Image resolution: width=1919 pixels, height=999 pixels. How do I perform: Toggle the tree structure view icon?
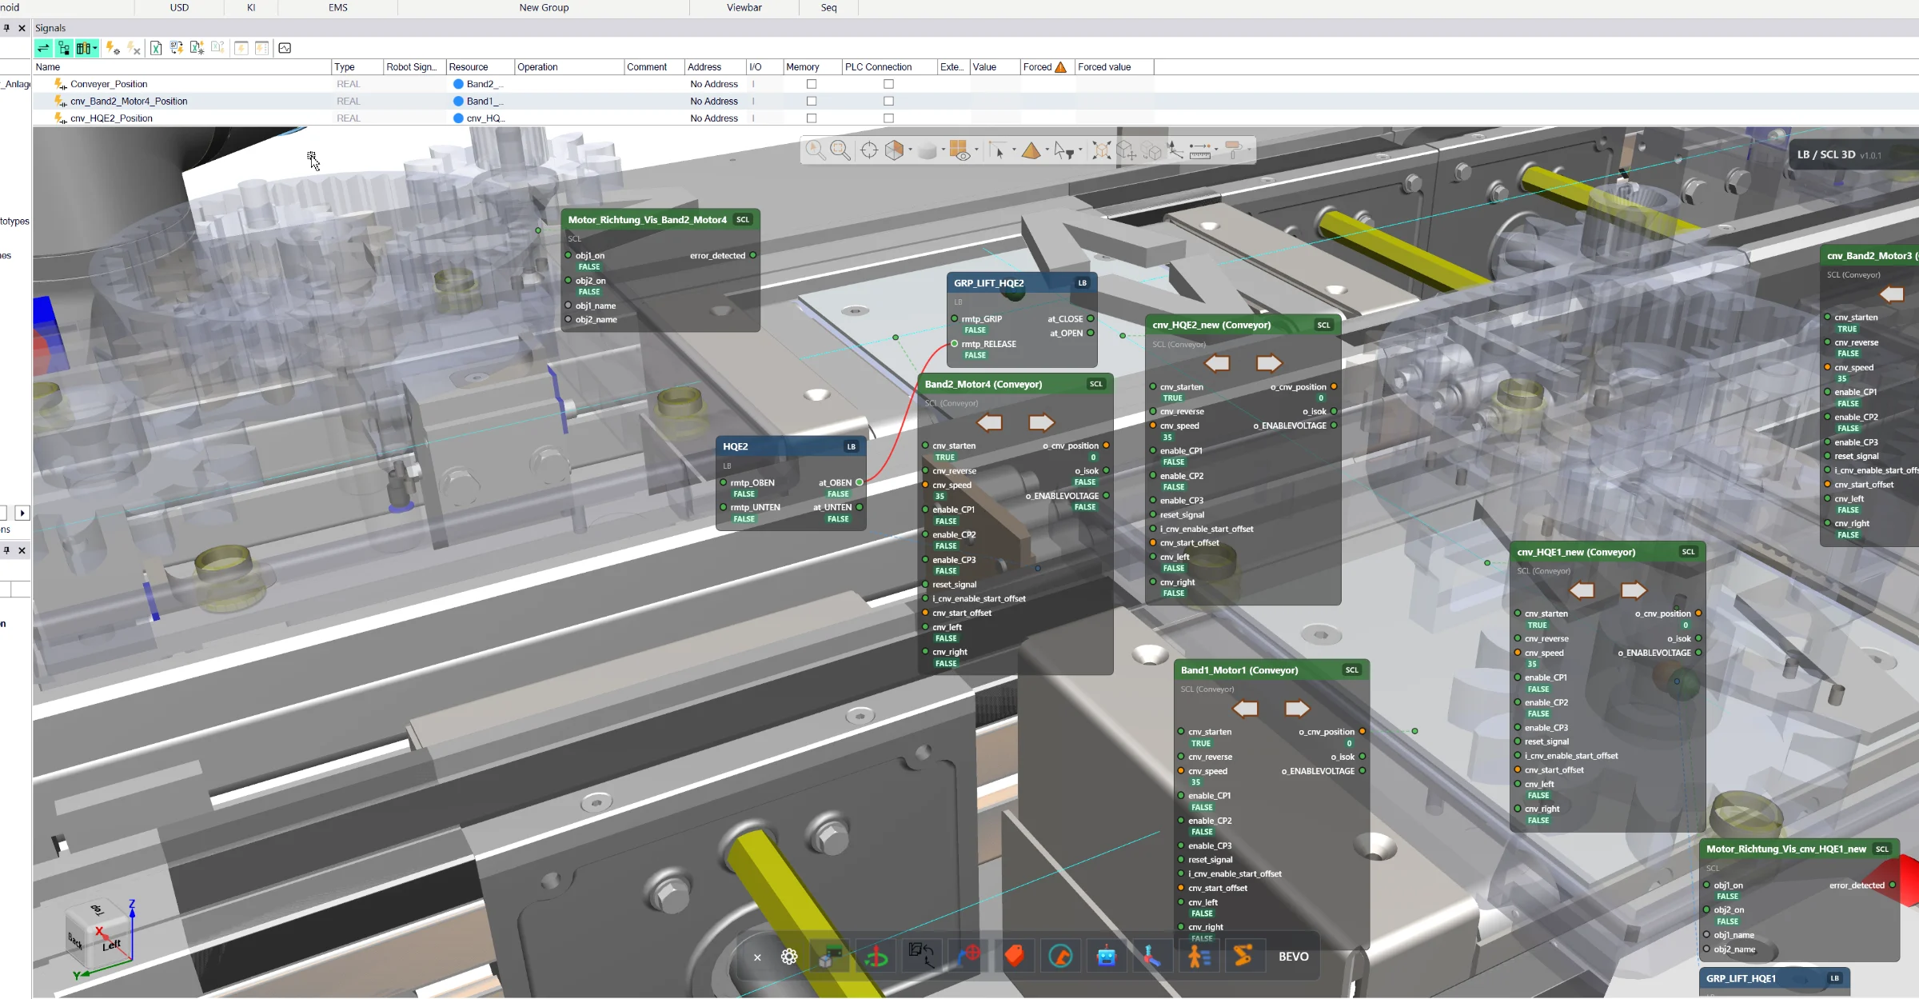(64, 48)
